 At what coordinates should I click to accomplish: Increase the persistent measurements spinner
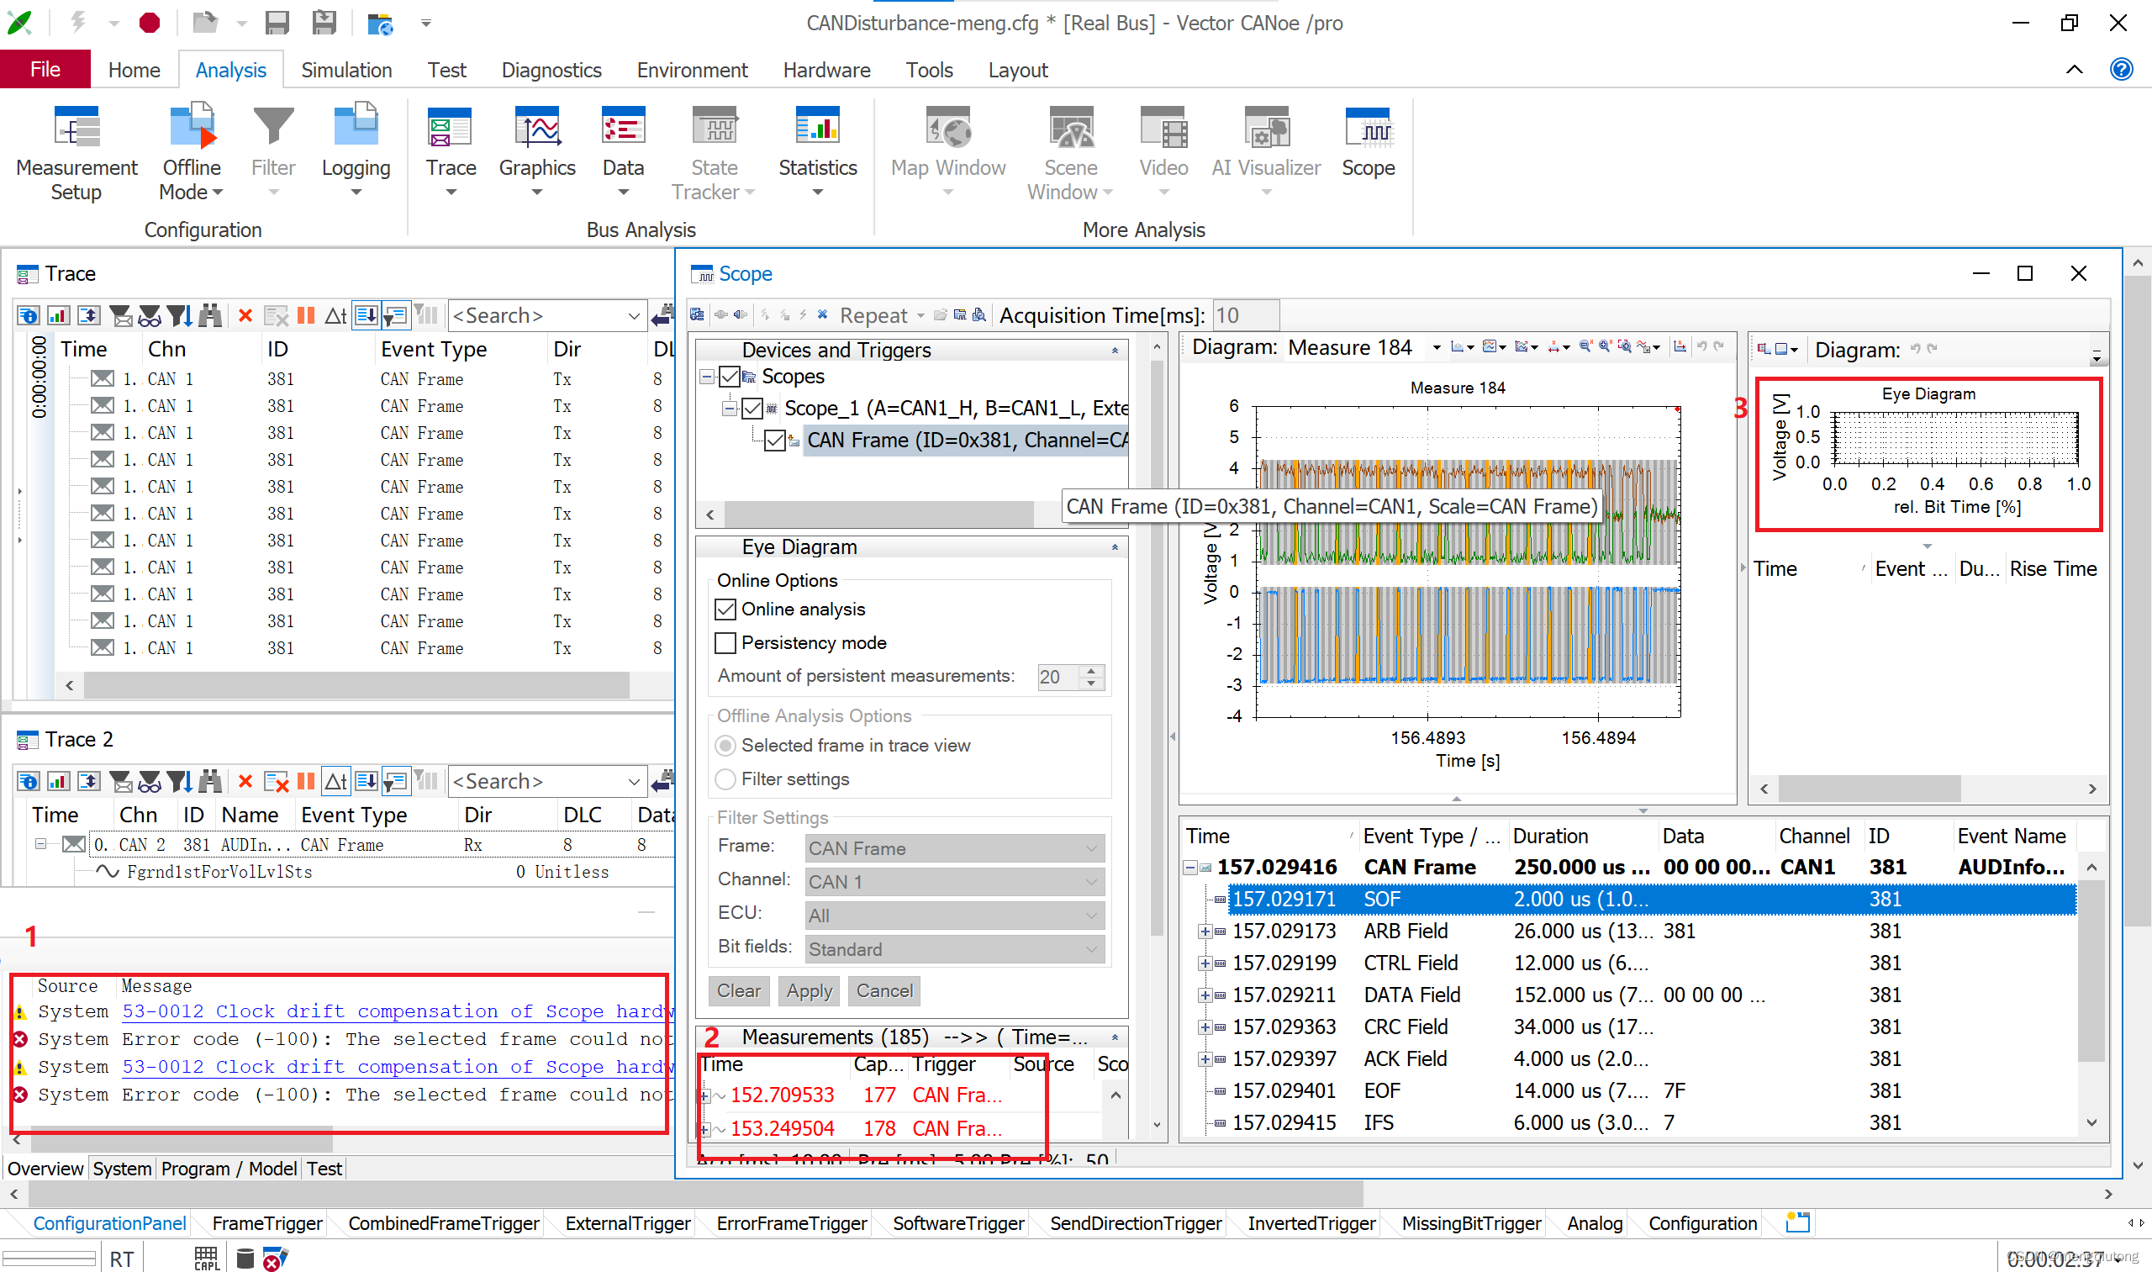[1091, 670]
